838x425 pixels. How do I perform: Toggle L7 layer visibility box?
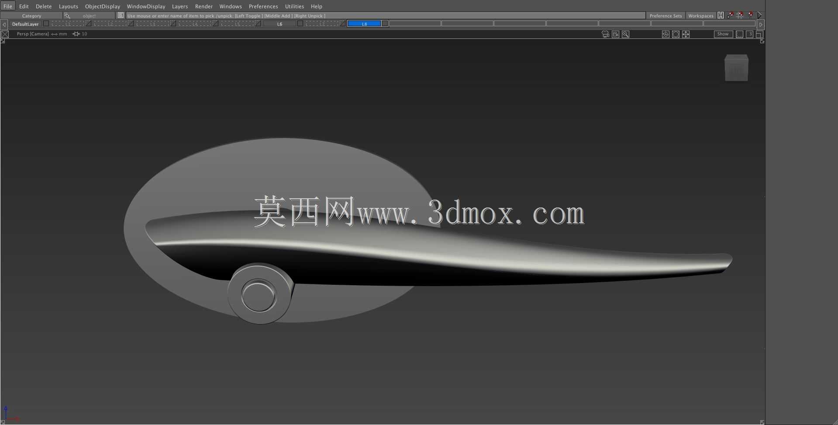pos(342,24)
